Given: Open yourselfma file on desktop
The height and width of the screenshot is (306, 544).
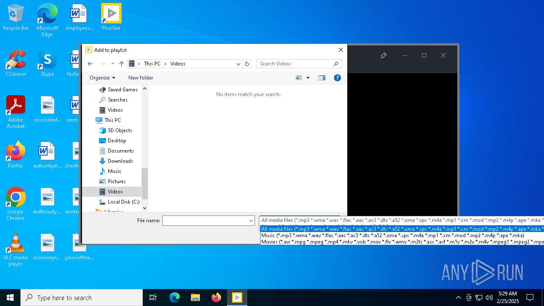Looking at the screenshot, I should [x=79, y=247].
